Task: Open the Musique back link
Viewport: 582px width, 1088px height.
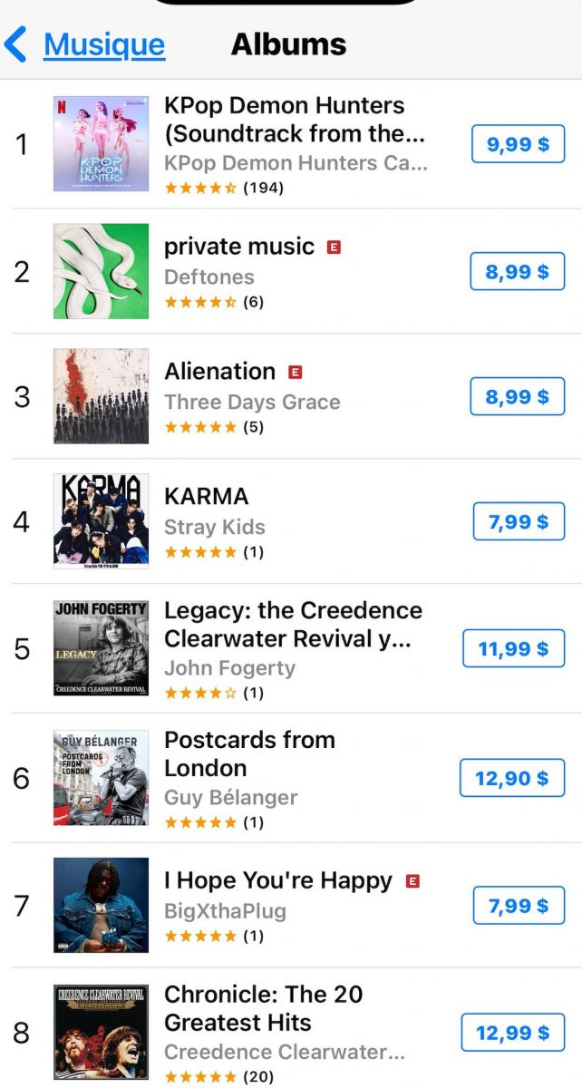Action: click(x=104, y=44)
